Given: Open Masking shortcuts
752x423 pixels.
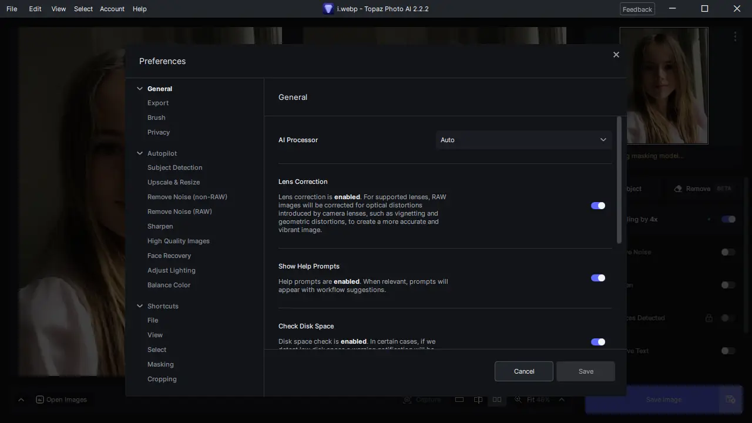Looking at the screenshot, I should point(160,364).
